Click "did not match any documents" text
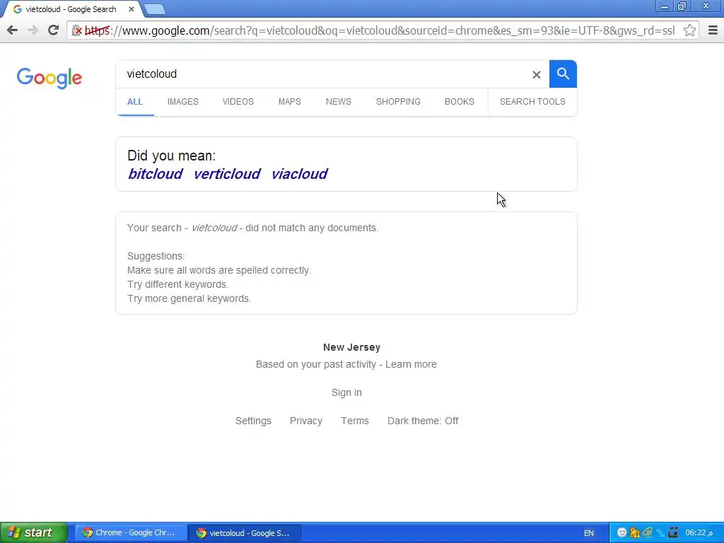724x543 pixels. 312,228
